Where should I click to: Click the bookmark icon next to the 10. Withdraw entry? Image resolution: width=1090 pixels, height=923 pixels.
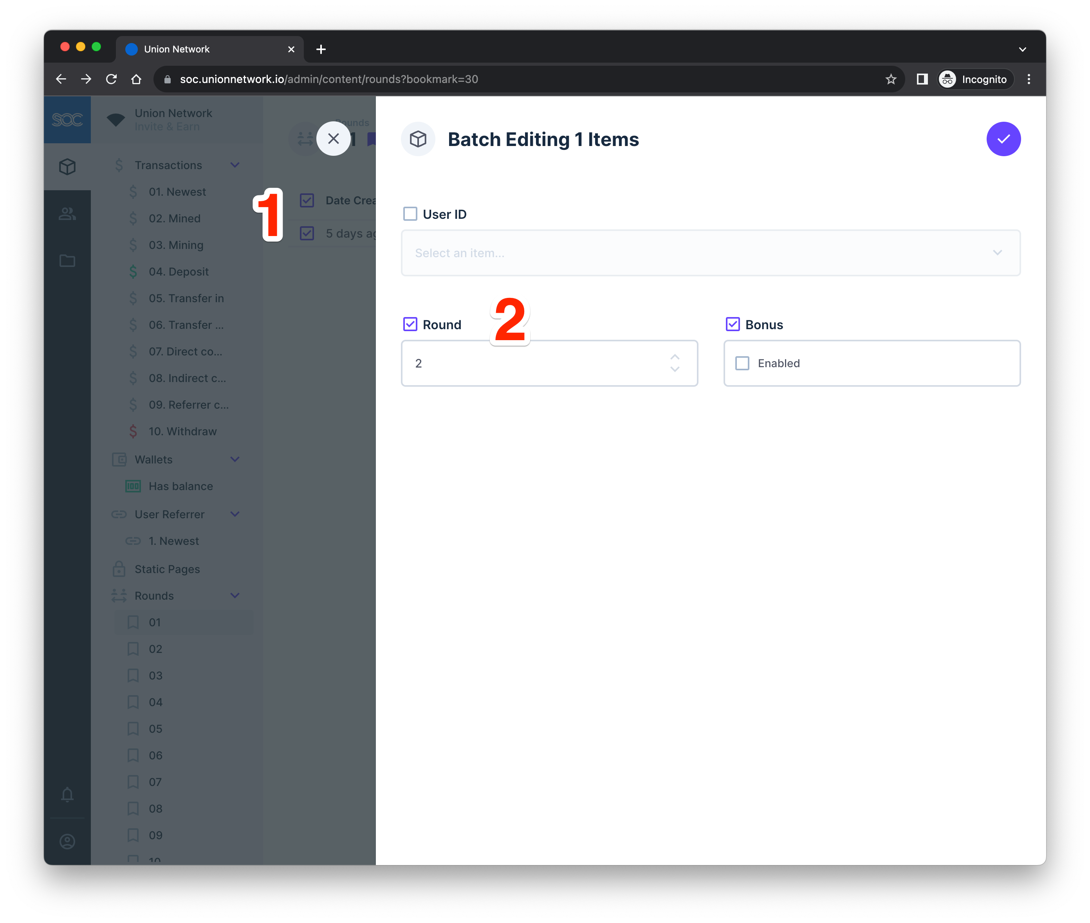click(x=133, y=431)
